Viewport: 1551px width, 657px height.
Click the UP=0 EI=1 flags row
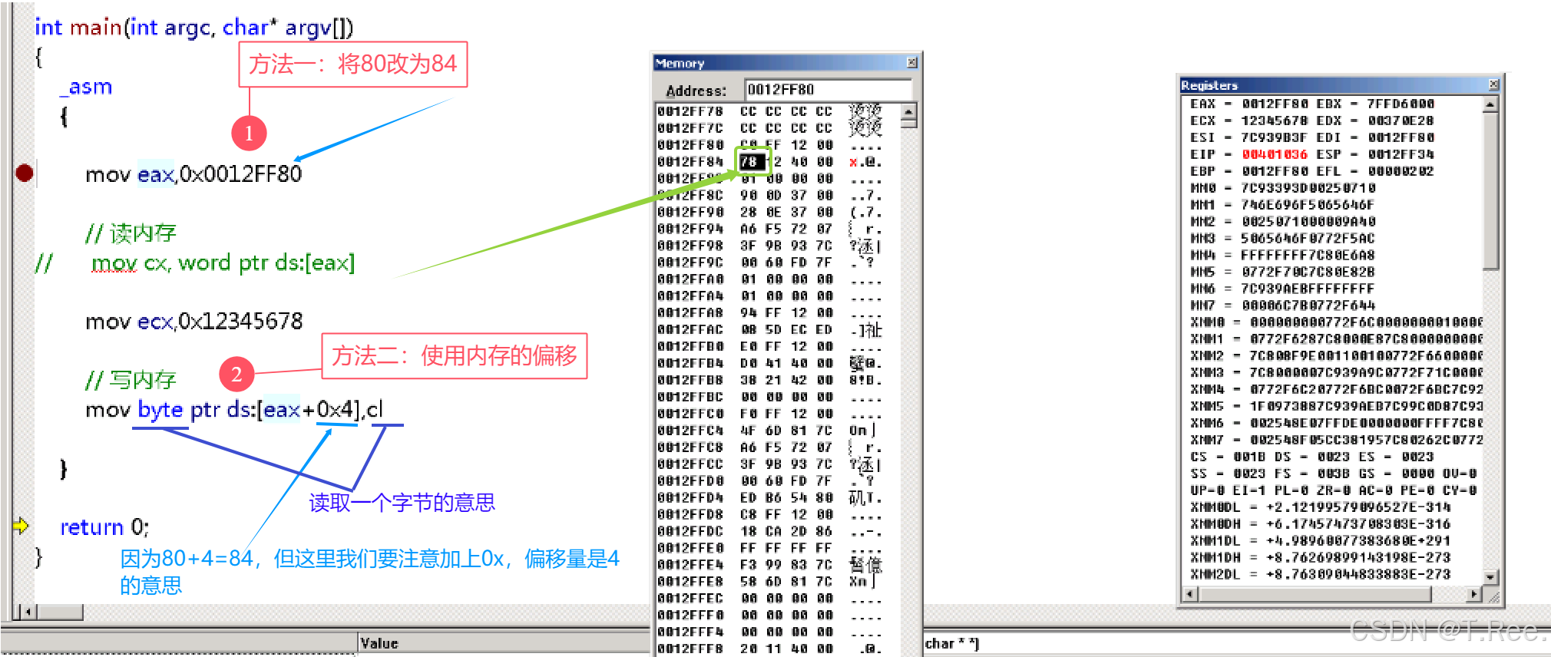pos(1334,490)
